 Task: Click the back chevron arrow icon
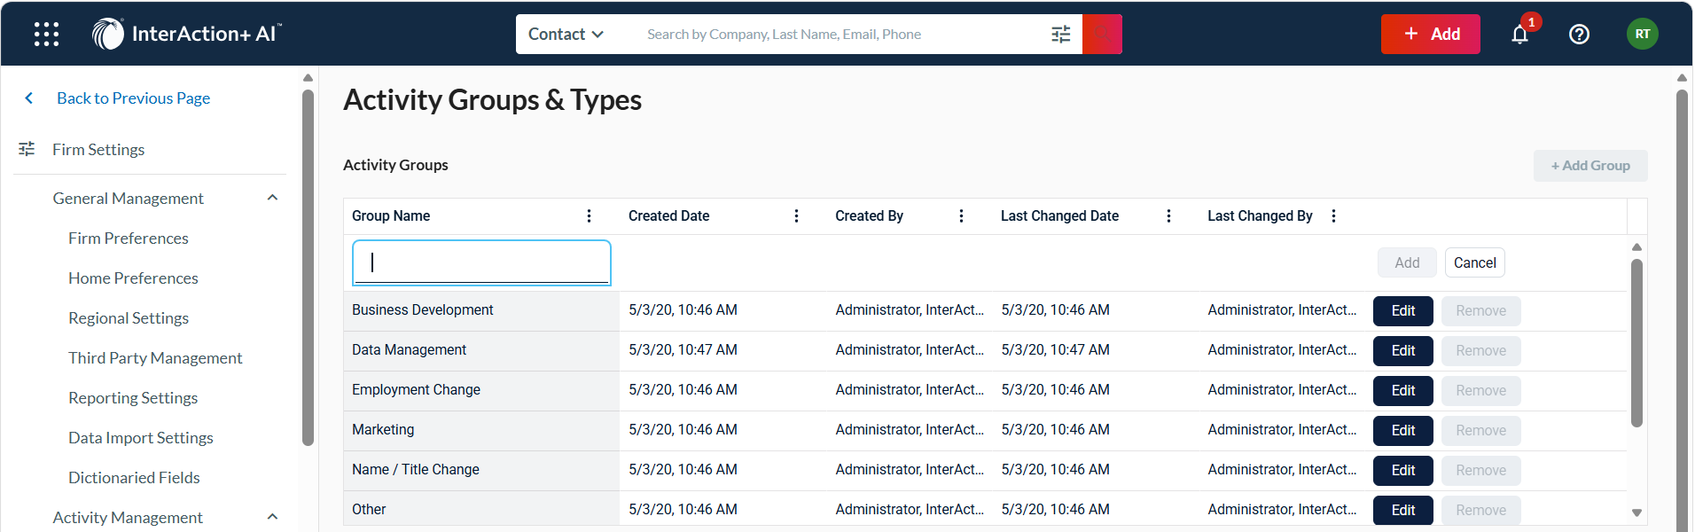[x=28, y=98]
